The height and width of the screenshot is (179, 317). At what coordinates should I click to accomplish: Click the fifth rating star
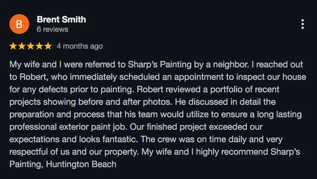pos(48,46)
